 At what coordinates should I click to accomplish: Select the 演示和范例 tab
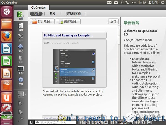point(73,14)
